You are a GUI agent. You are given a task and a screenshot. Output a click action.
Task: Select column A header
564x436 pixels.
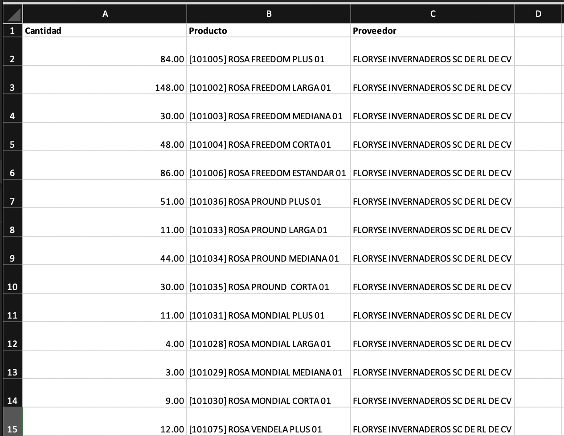point(105,14)
